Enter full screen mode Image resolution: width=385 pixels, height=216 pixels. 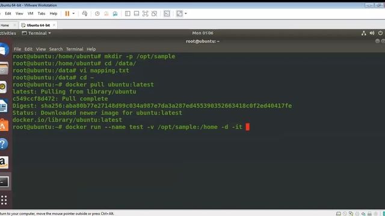pos(145,14)
